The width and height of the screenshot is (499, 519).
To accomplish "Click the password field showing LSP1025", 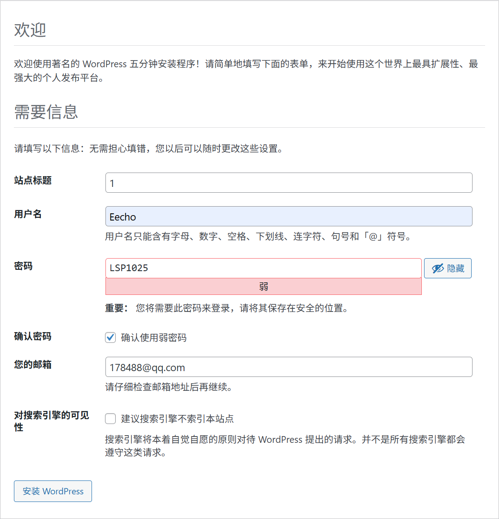I will tap(263, 268).
